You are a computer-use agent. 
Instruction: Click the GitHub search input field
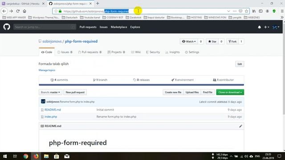[45, 27]
